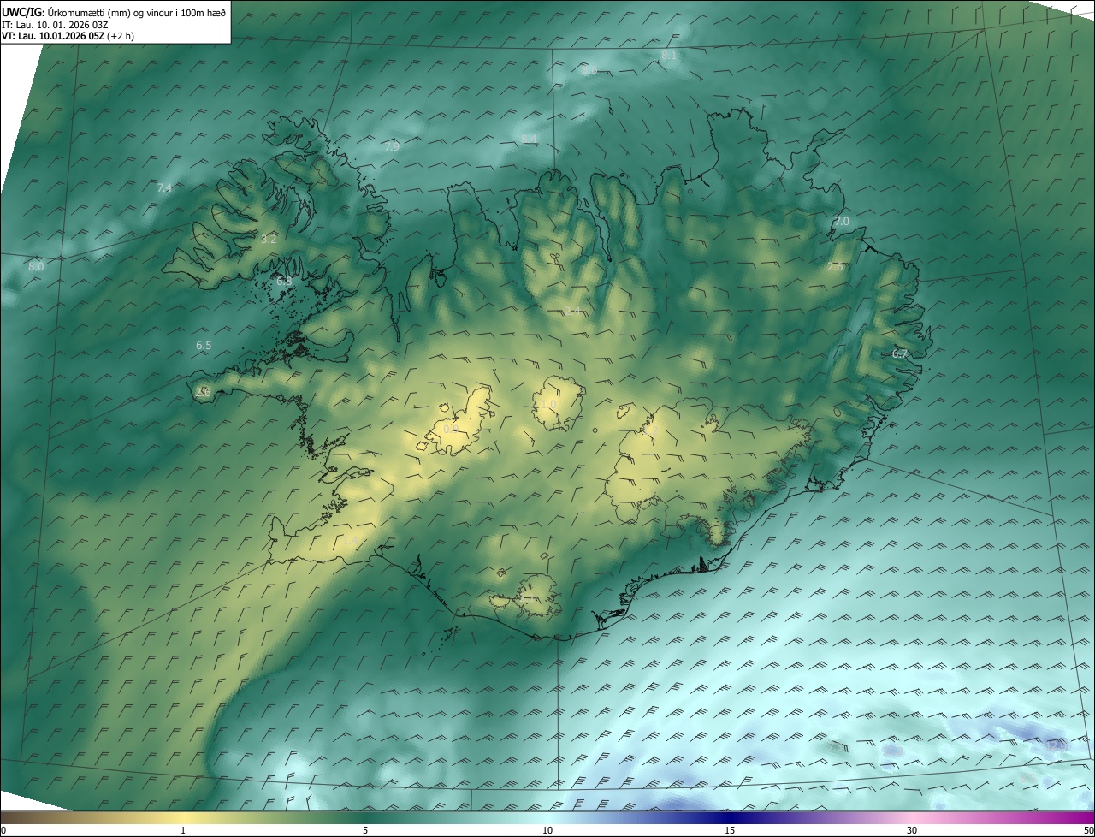Click the 0 tick on the color scale
This screenshot has width=1095, height=837.
tap(3, 830)
